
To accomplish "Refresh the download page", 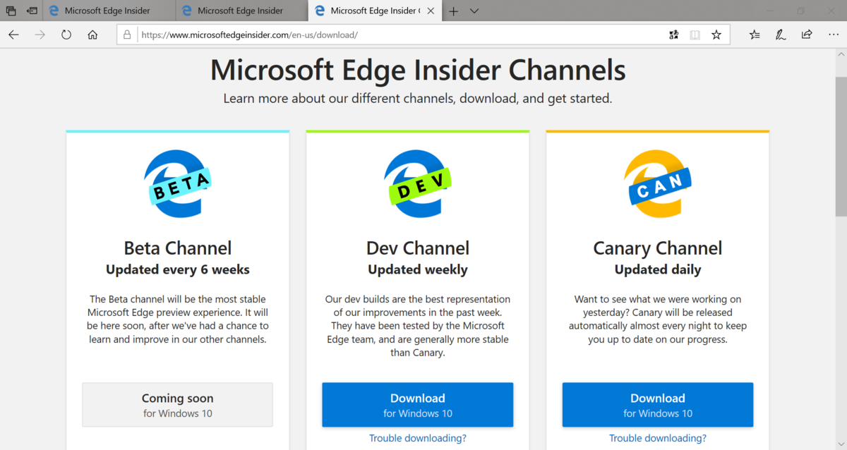I will pos(66,34).
